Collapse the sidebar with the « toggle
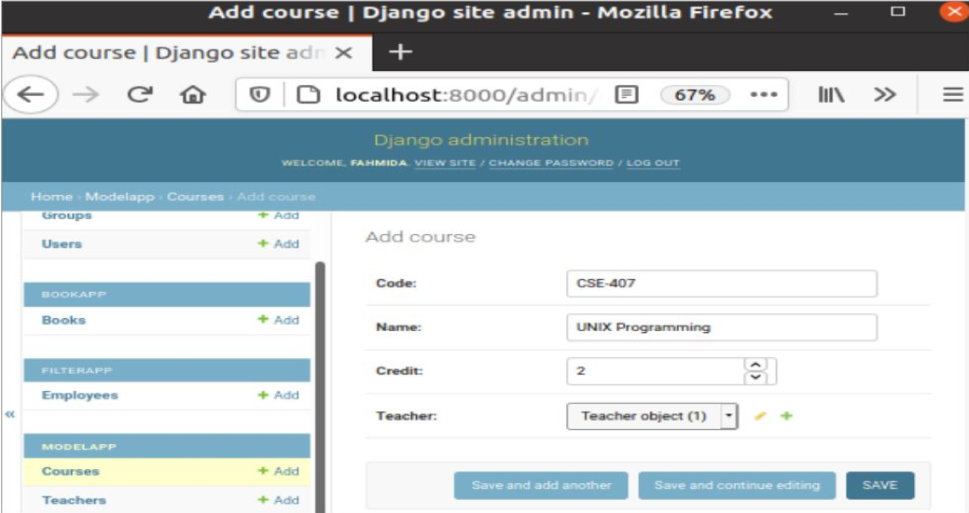Image resolution: width=969 pixels, height=513 pixels. point(10,414)
